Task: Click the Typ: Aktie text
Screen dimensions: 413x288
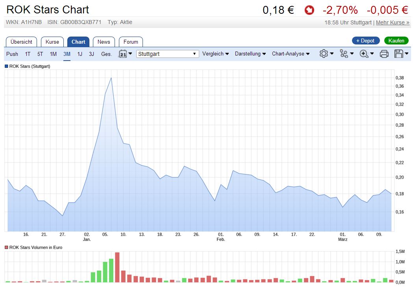Action: [x=120, y=22]
